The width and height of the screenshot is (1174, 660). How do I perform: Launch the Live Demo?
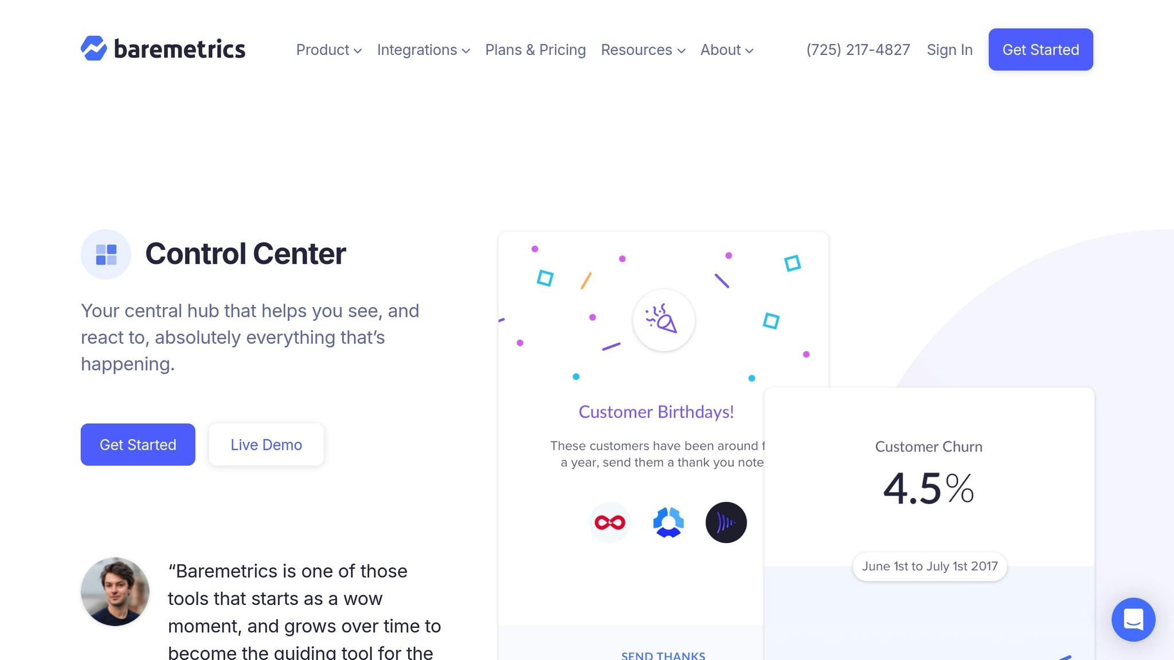pyautogui.click(x=266, y=445)
